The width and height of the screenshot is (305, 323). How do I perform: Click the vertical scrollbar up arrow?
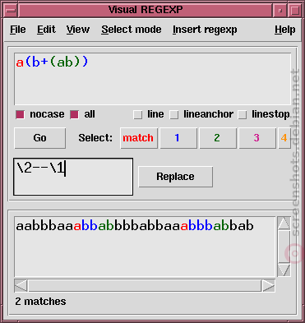(284, 224)
